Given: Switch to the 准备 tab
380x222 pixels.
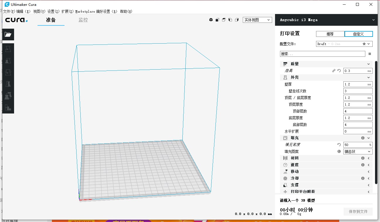Looking at the screenshot, I should point(51,20).
